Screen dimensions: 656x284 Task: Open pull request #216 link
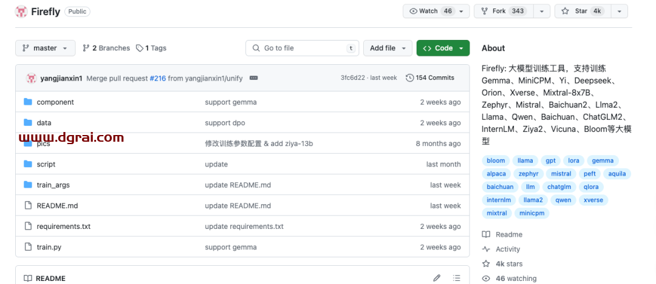(x=158, y=78)
